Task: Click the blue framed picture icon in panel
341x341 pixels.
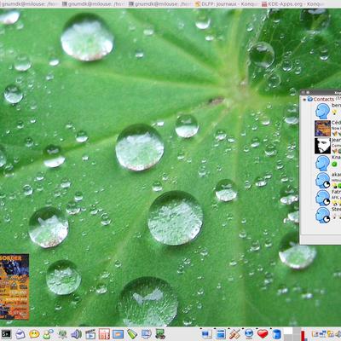Action: click(x=118, y=334)
